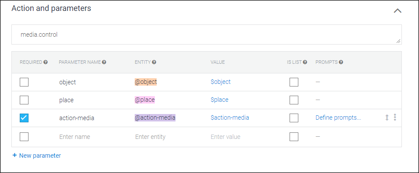
Task: Enable required checkbox for place parameter
Action: [x=24, y=100]
